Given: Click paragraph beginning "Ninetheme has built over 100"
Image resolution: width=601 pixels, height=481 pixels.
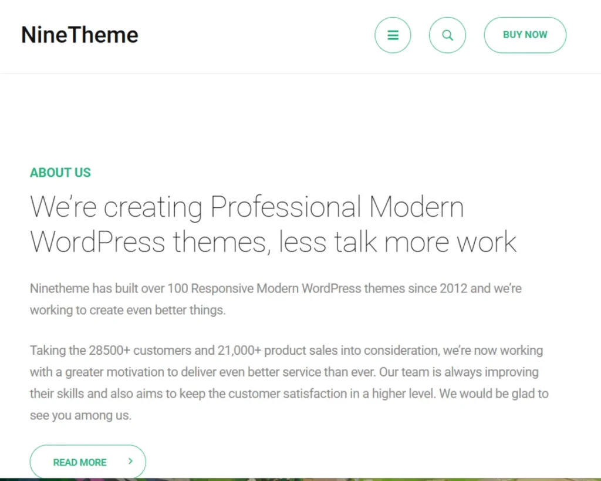Looking at the screenshot, I should tap(276, 299).
